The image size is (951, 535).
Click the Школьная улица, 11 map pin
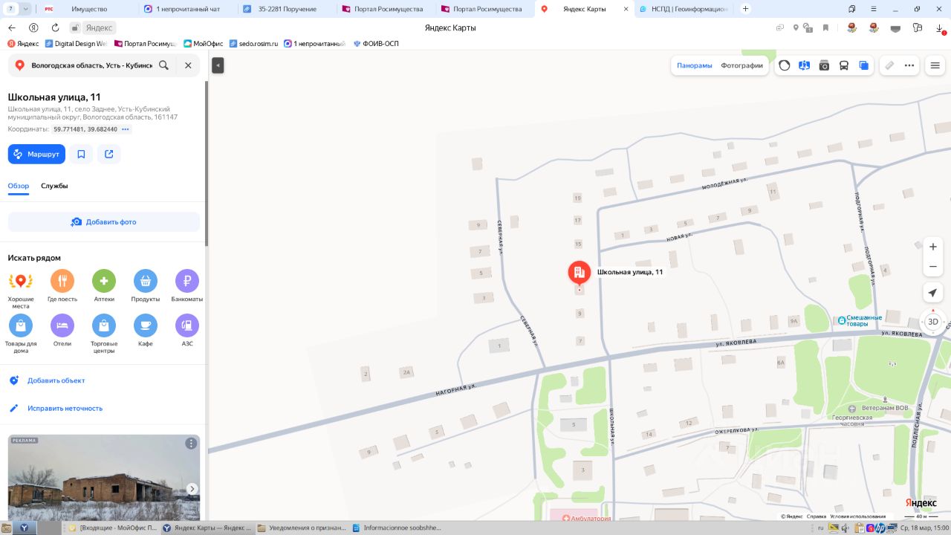(580, 273)
